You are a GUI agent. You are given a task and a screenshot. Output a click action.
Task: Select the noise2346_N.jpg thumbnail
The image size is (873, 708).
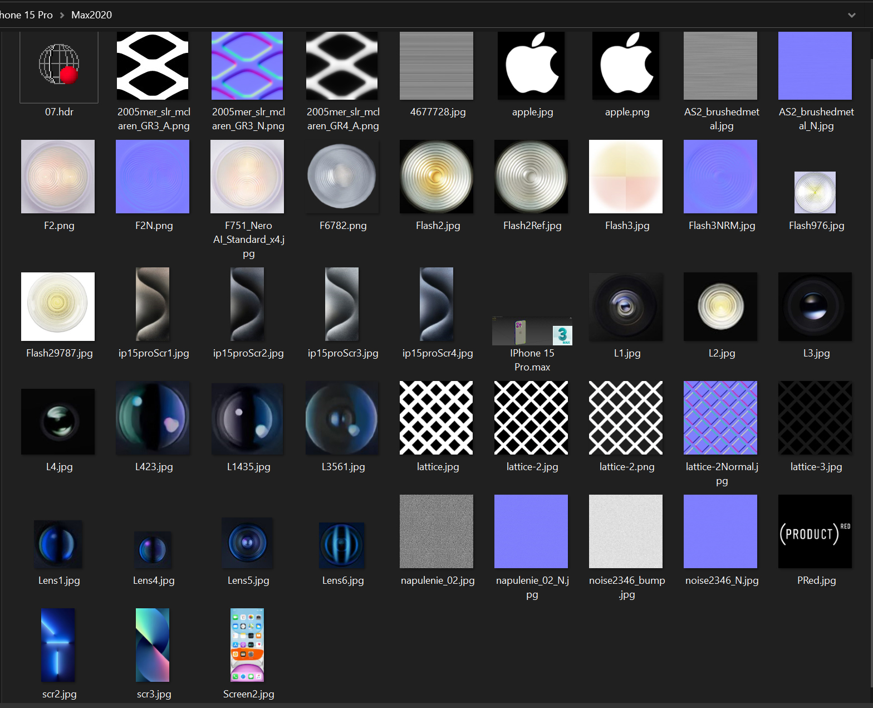(720, 531)
